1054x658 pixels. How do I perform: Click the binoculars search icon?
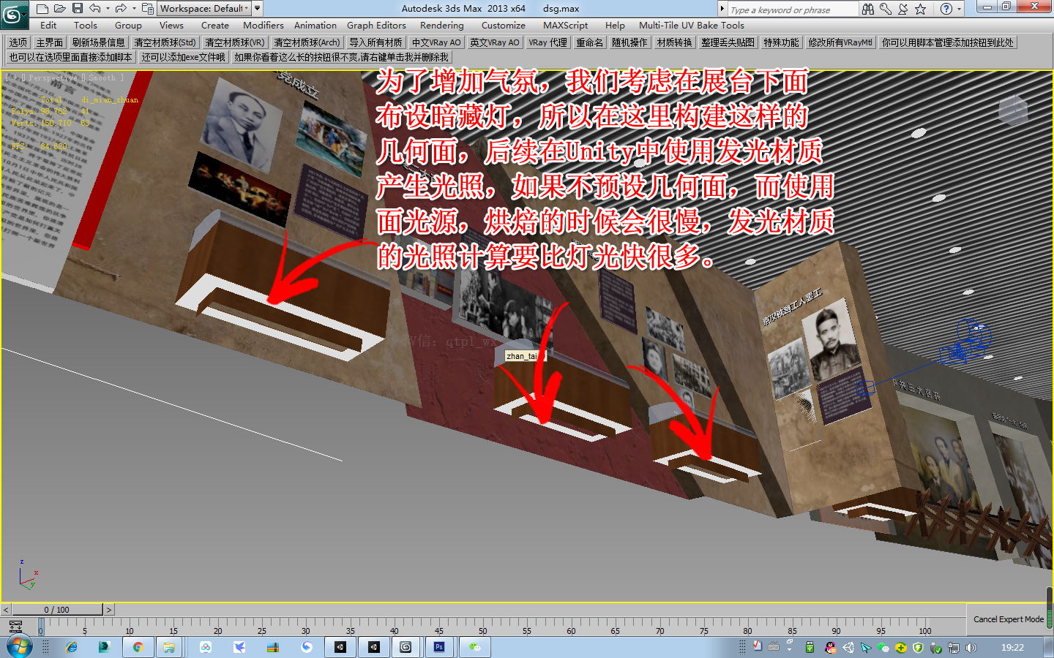click(x=868, y=9)
